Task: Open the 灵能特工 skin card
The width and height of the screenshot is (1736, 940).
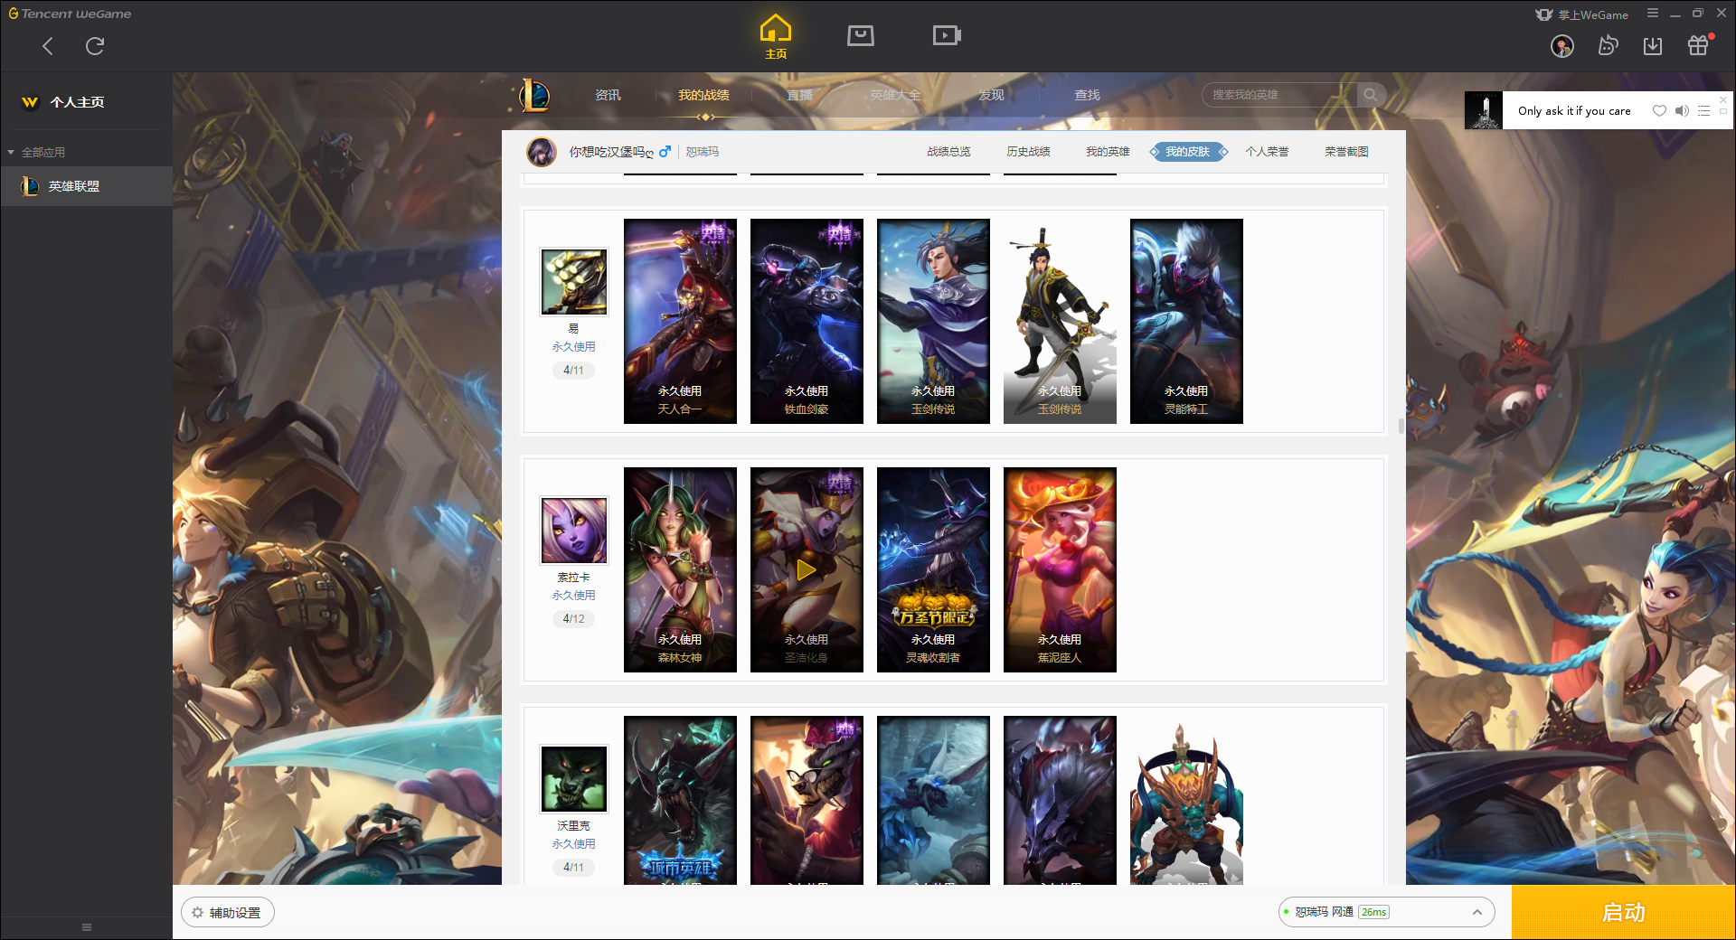Action: pyautogui.click(x=1186, y=321)
